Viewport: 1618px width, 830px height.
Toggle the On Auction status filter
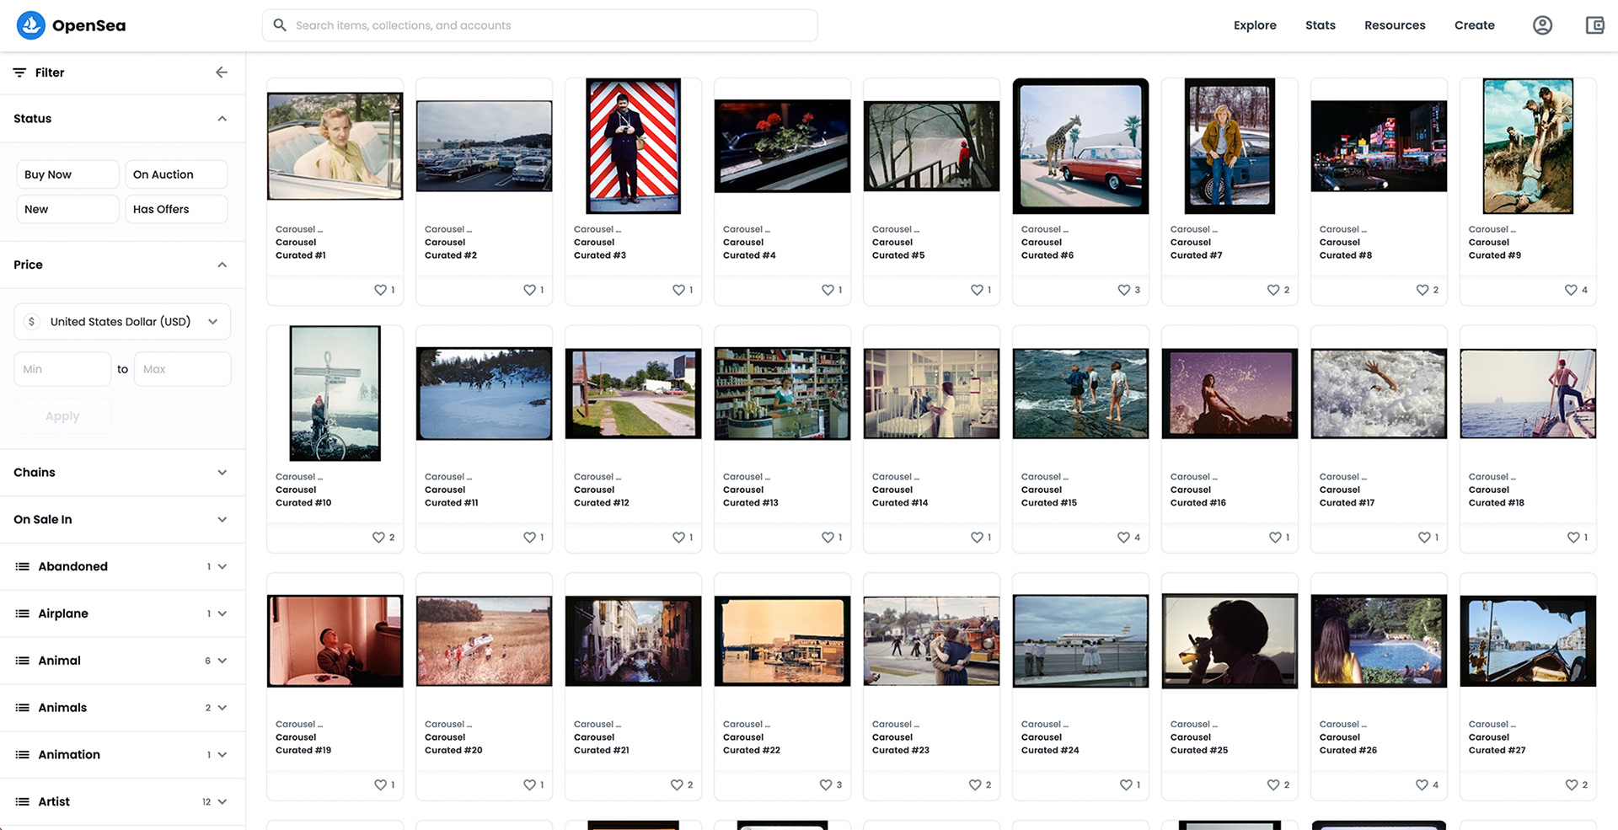click(176, 174)
